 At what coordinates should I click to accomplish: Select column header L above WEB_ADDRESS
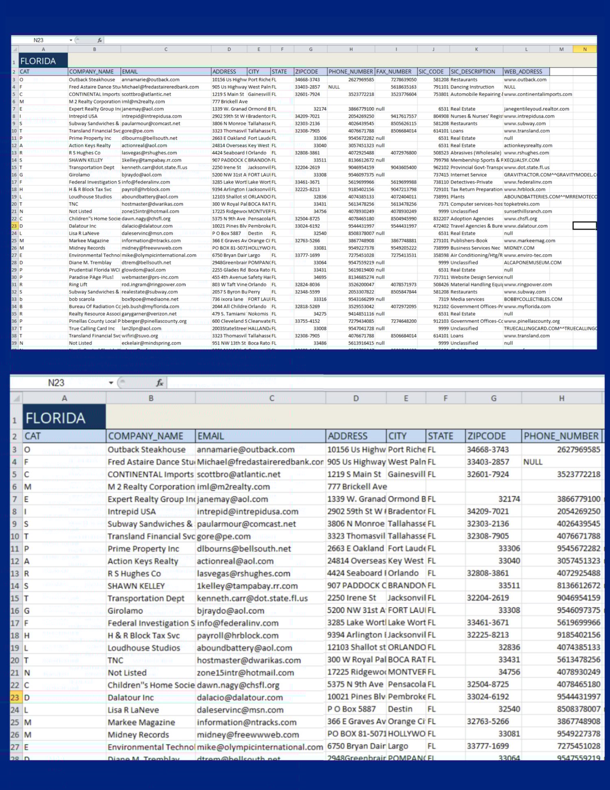point(526,49)
